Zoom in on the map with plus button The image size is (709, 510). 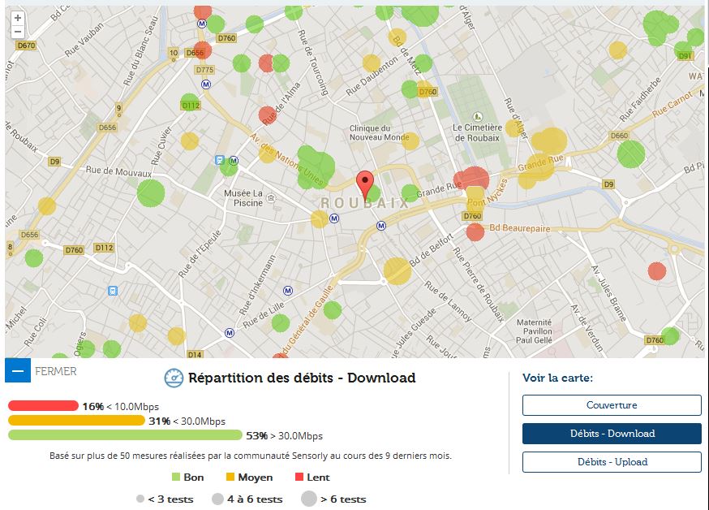click(18, 18)
